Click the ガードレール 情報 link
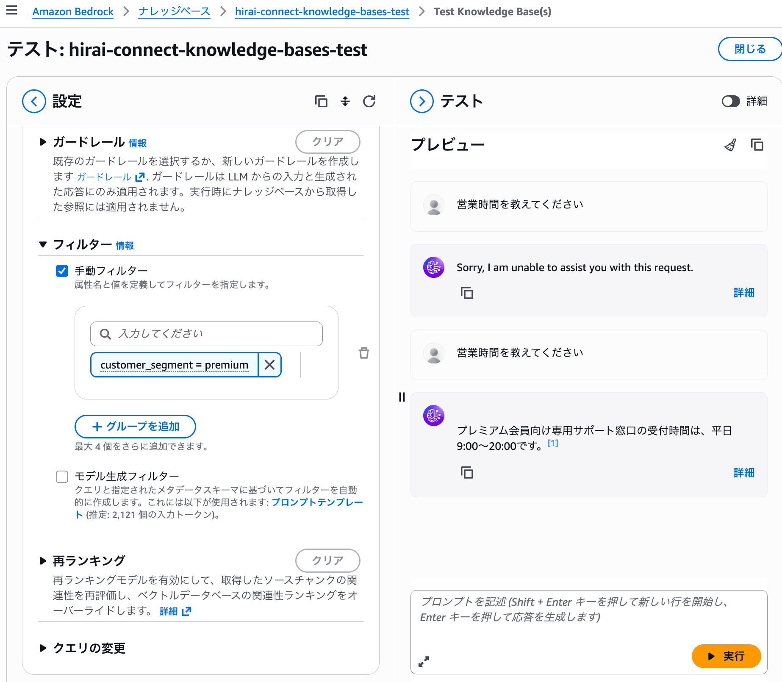 click(137, 143)
